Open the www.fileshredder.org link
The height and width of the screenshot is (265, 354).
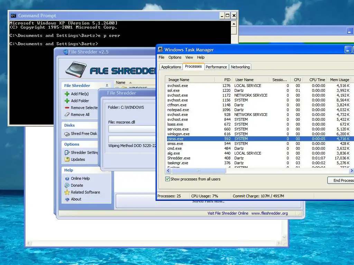270,213
